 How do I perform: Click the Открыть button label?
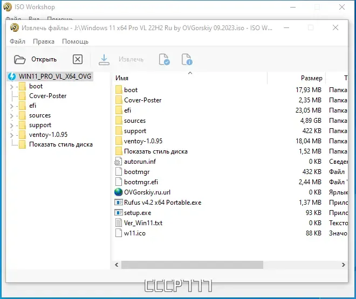(44, 59)
